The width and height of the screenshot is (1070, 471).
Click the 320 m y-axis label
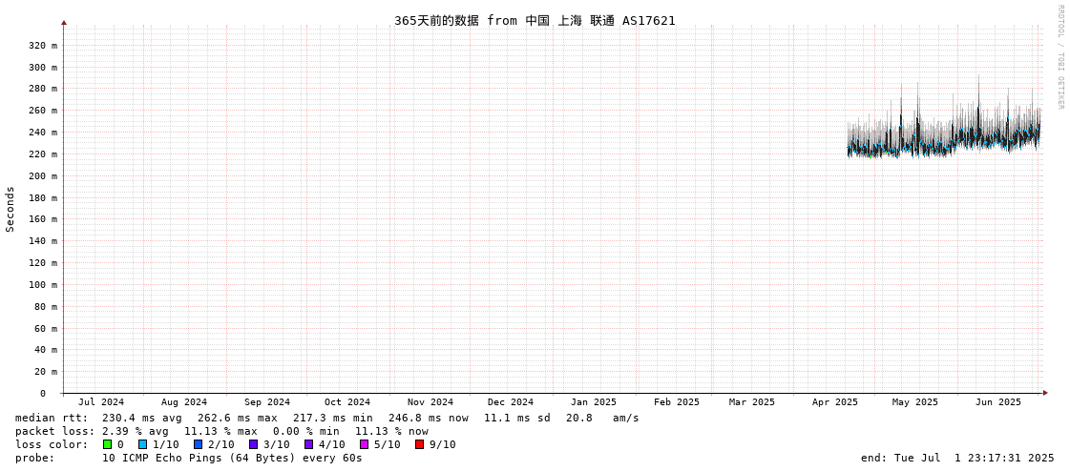[x=42, y=46]
